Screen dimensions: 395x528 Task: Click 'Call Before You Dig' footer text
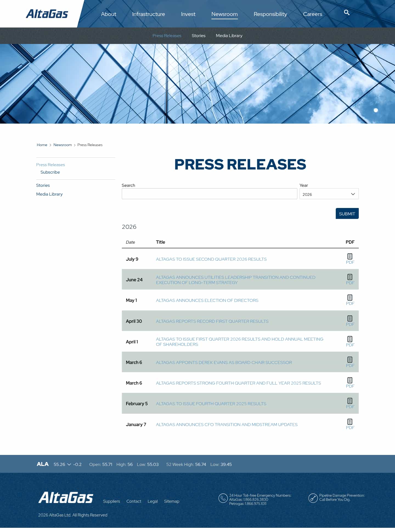(335, 499)
